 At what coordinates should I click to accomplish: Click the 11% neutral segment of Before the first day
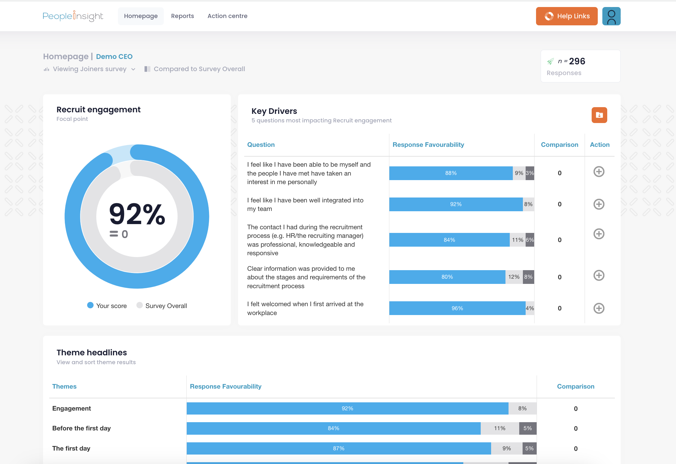tap(500, 428)
